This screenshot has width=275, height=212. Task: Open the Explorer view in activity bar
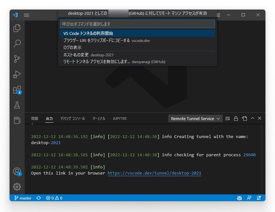coord(17,28)
